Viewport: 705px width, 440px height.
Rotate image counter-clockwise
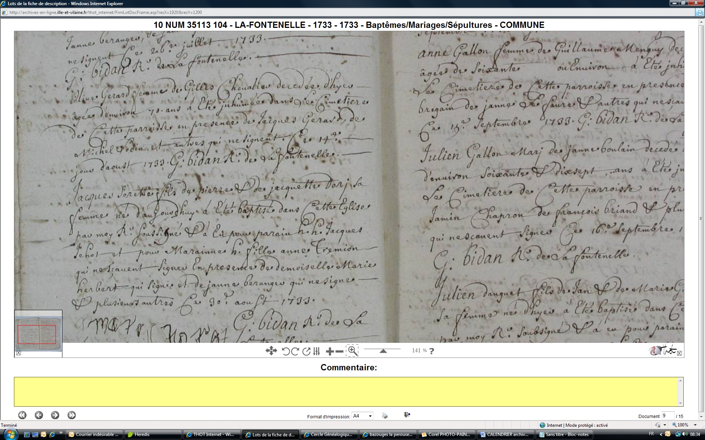[x=286, y=351]
